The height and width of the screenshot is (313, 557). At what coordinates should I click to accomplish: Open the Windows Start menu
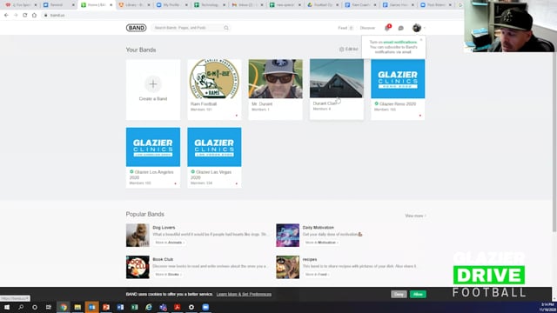pyautogui.click(x=7, y=307)
